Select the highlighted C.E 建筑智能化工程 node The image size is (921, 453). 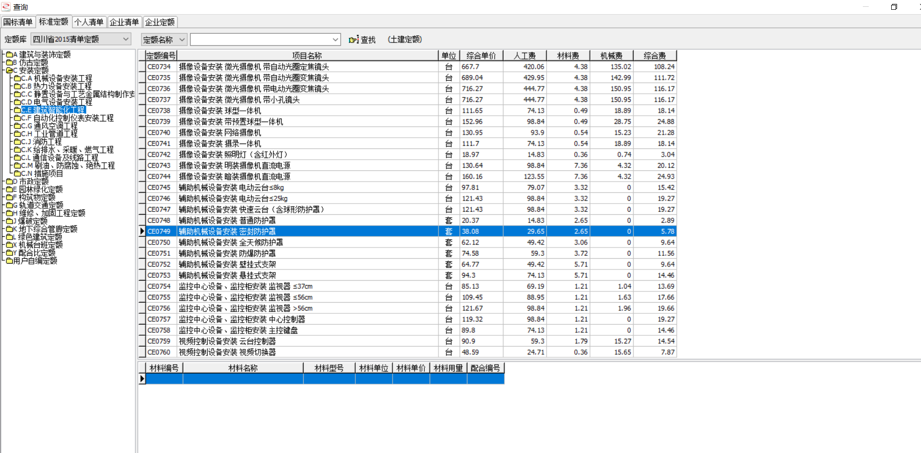tap(53, 110)
